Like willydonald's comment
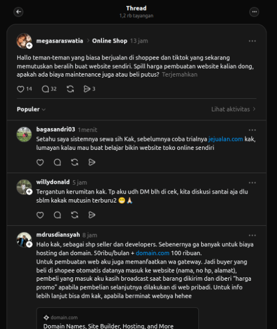This screenshot has width=277, height=329. [40, 215]
